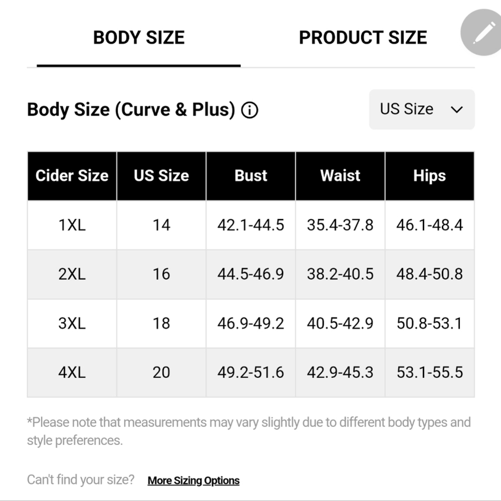Screen dimensions: 501x501
Task: Switch to the PRODUCT SIZE tab
Action: tap(363, 38)
